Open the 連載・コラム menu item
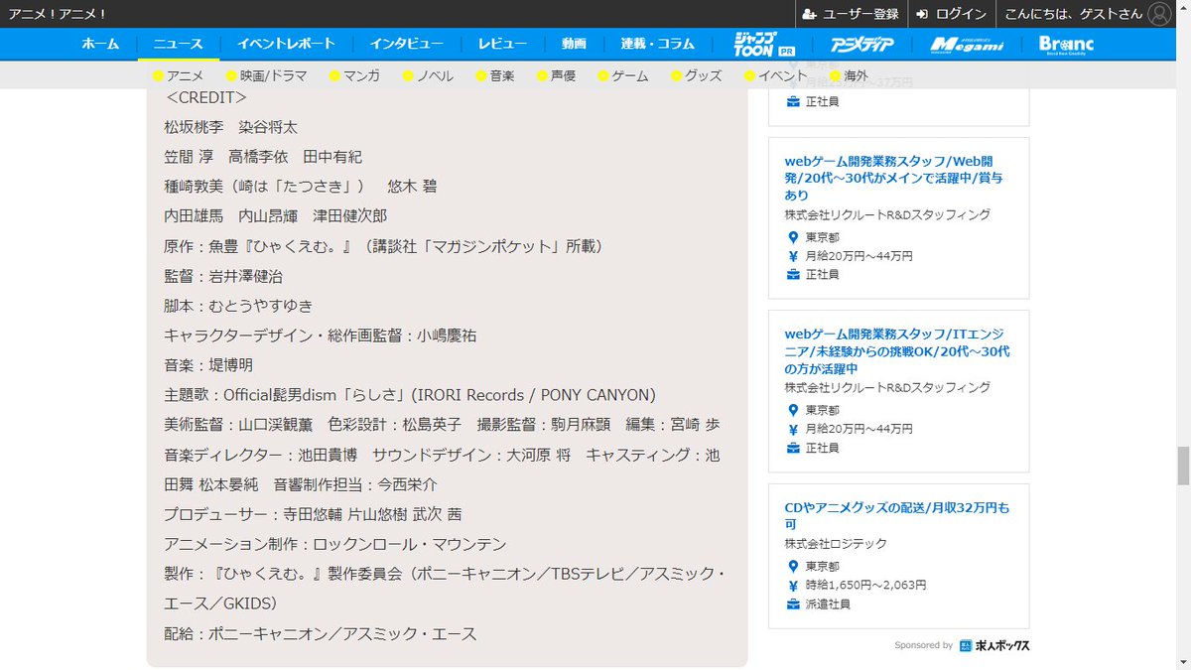 coord(658,44)
